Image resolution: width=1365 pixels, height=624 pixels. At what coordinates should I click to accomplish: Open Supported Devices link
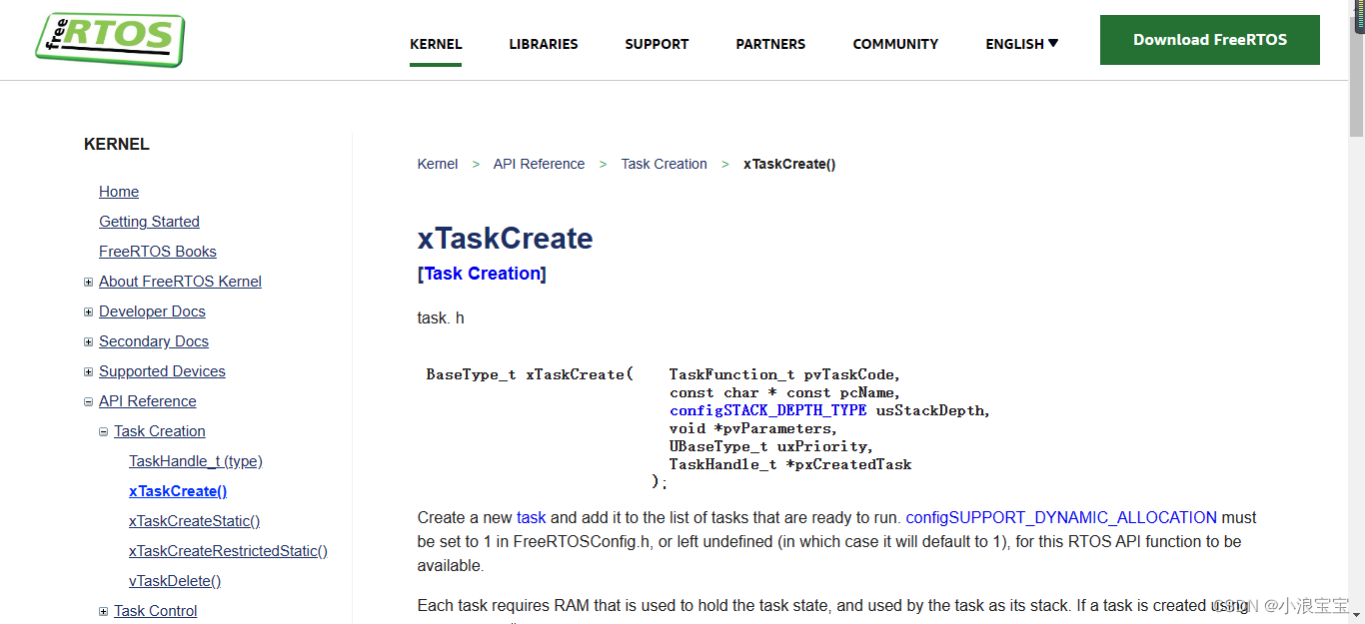click(162, 371)
